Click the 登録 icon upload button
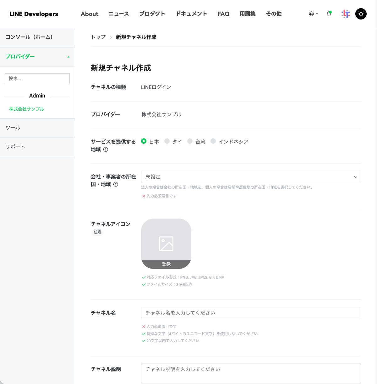 click(166, 264)
